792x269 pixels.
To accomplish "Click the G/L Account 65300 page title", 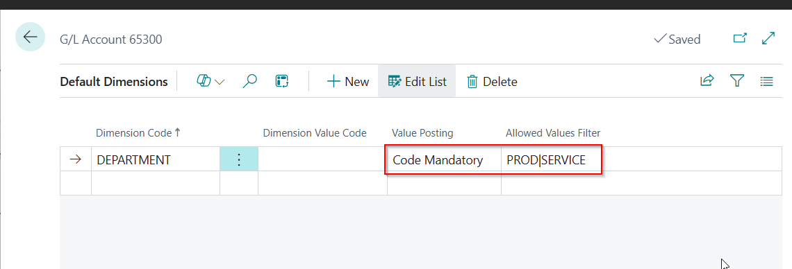I will [x=110, y=40].
